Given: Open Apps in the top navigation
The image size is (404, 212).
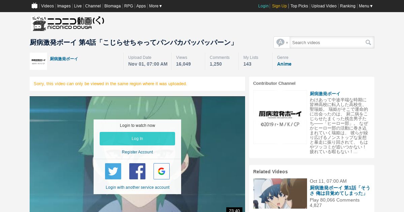Looking at the screenshot, I should pyautogui.click(x=141, y=6).
